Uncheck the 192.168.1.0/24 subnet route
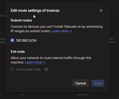Screen dimensions: 119x99 pos(12,40)
